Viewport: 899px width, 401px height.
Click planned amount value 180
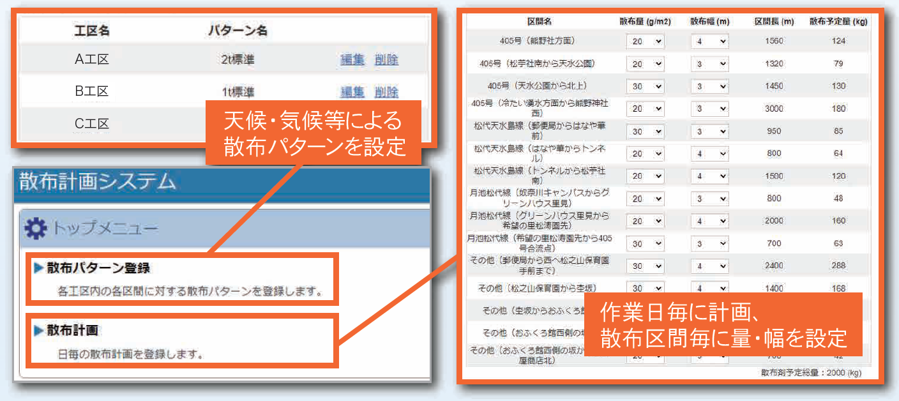(x=839, y=109)
